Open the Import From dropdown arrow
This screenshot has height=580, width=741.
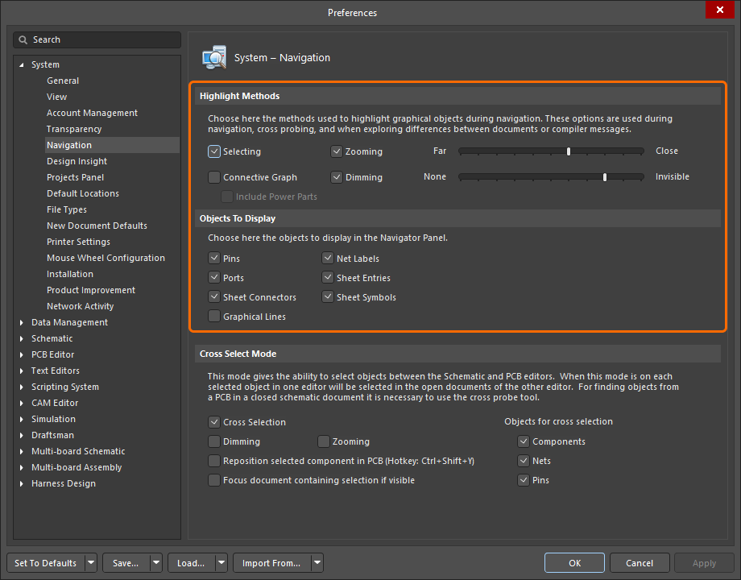[317, 563]
